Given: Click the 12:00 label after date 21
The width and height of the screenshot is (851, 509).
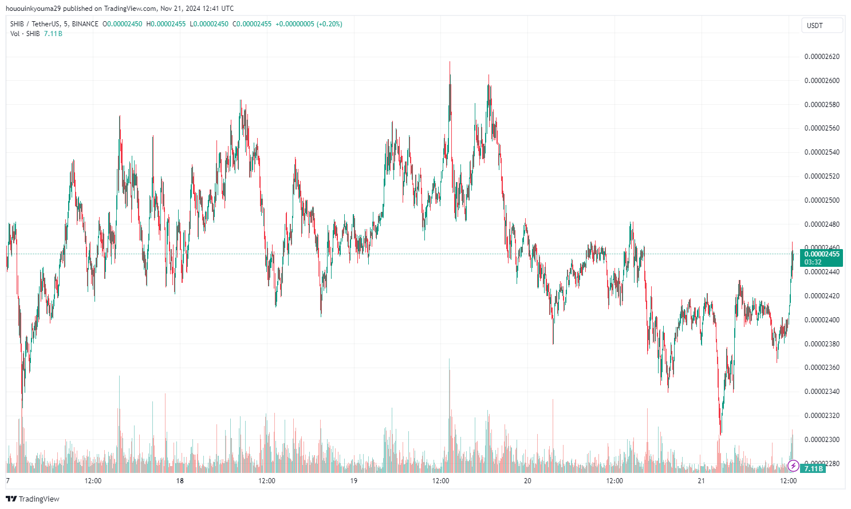Looking at the screenshot, I should pyautogui.click(x=789, y=481).
